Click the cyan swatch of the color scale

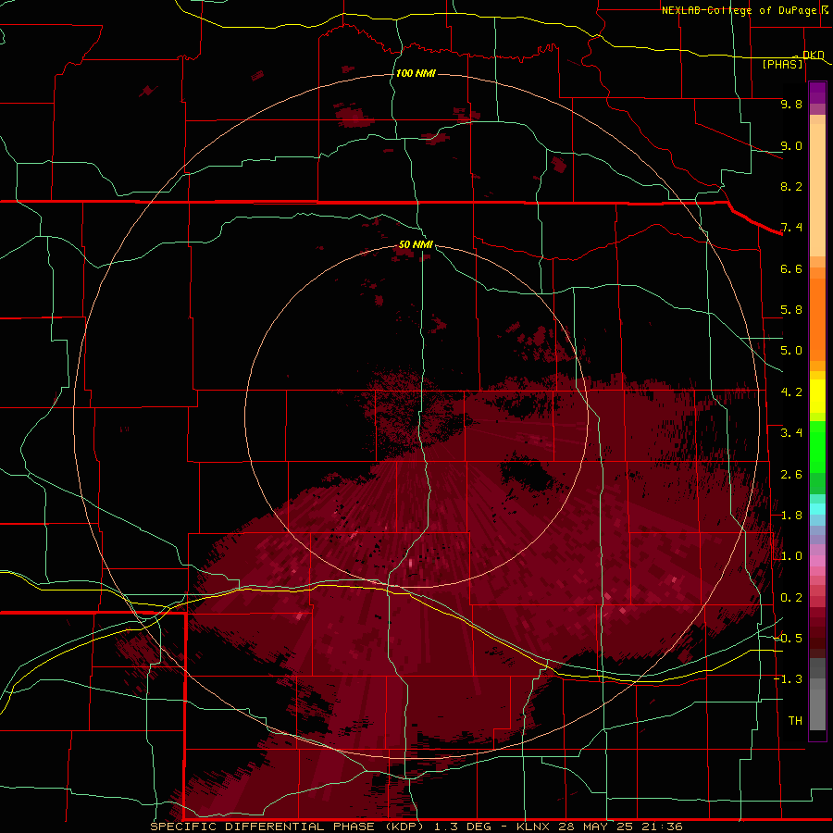[817, 509]
